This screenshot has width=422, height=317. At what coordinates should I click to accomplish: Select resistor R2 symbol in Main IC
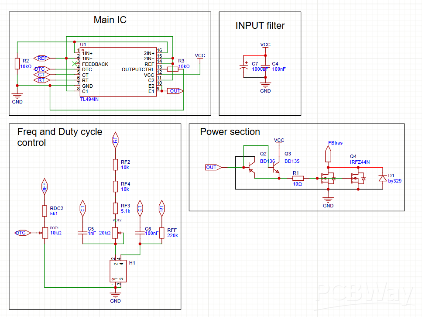coord(17,64)
